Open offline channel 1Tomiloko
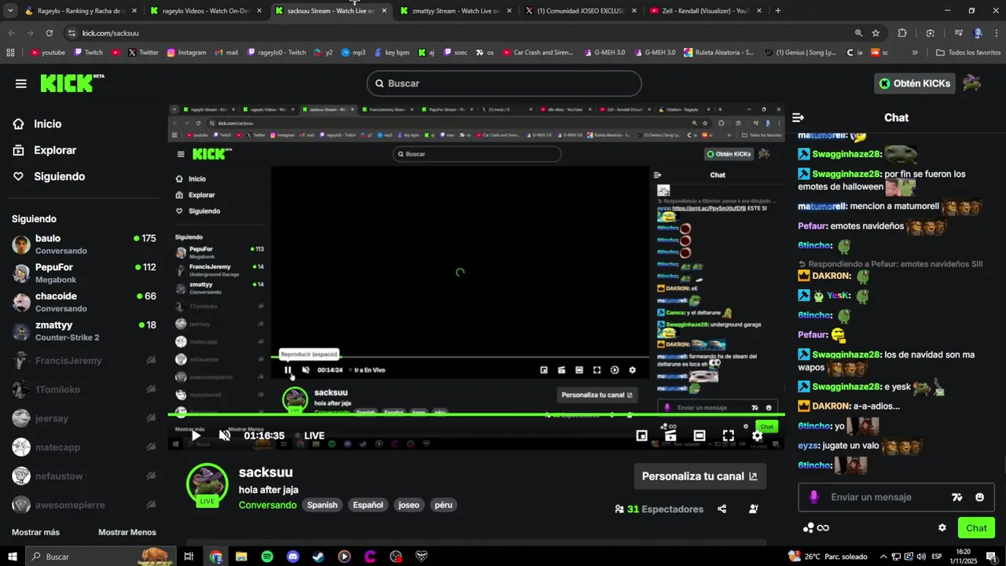This screenshot has height=566, width=1006. (84, 390)
